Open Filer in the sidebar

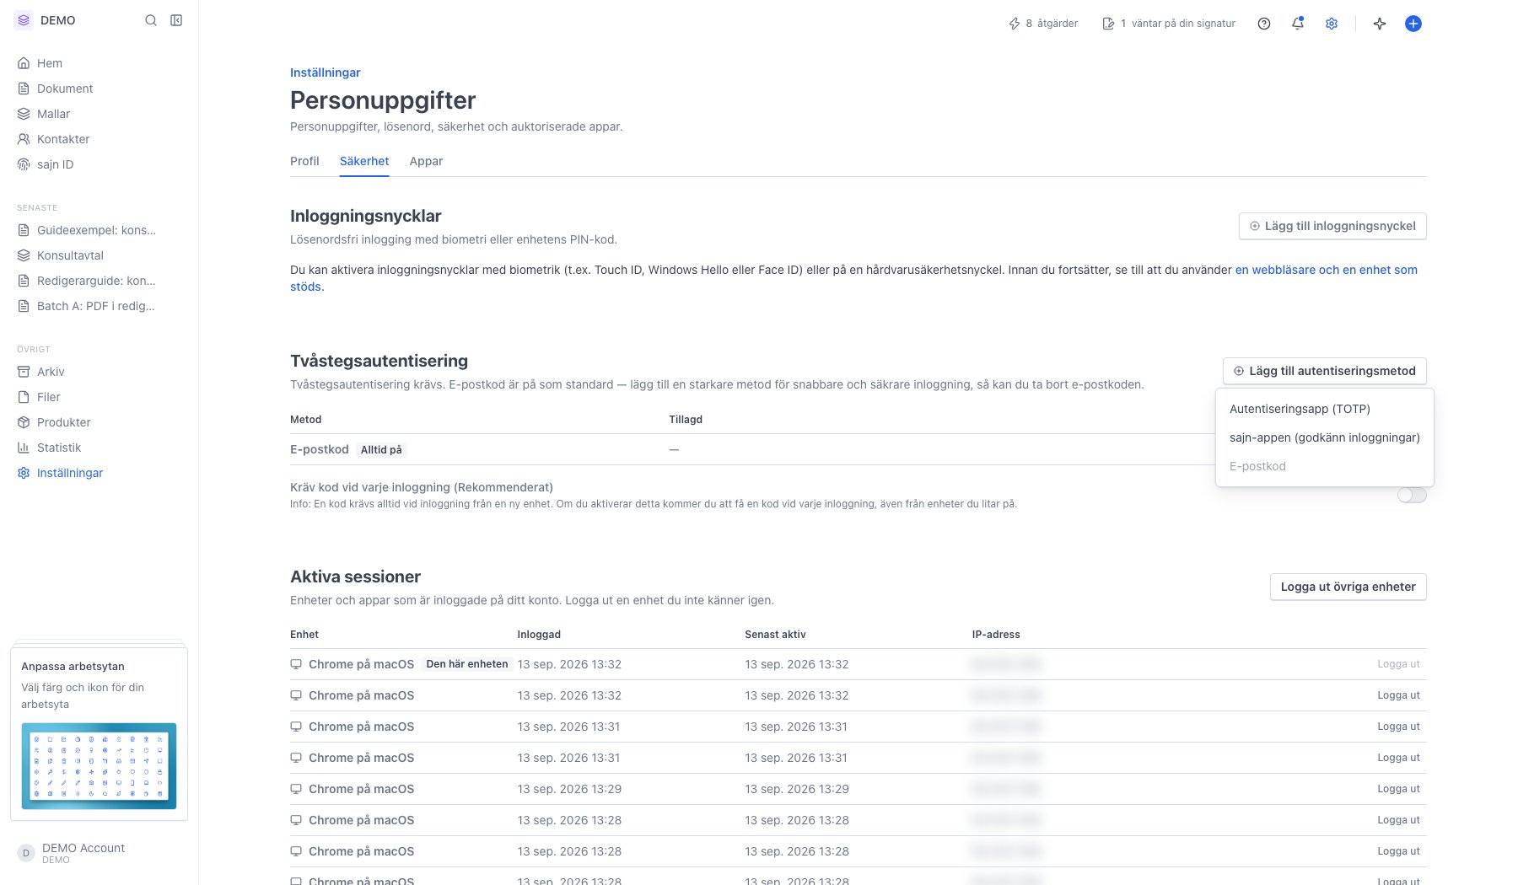point(39,397)
